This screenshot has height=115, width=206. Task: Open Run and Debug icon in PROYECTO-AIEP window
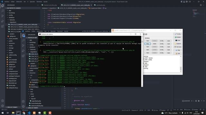[23, 50]
